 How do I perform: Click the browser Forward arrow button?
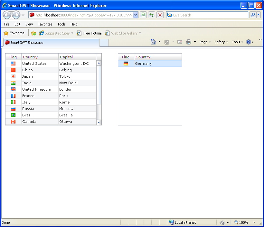click(16, 15)
